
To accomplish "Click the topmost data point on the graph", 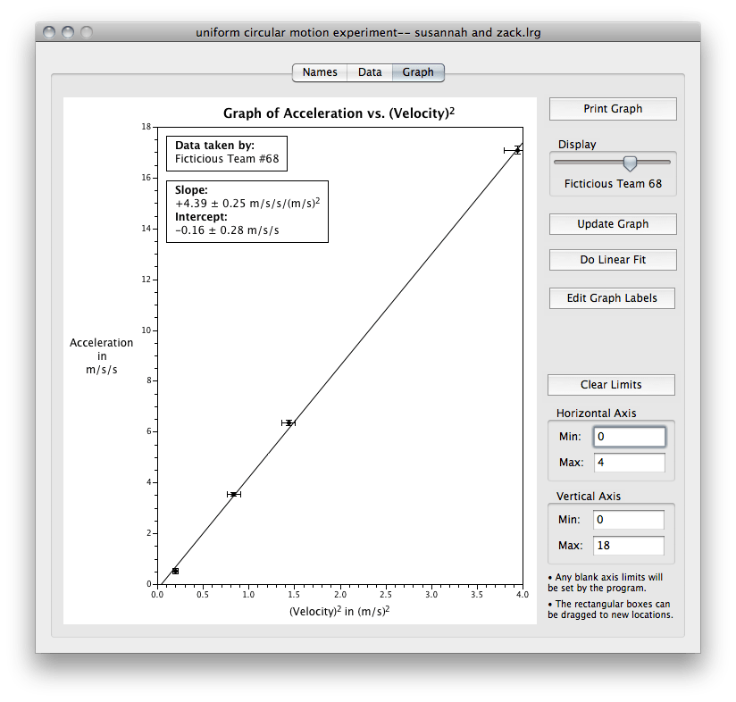I will [516, 150].
